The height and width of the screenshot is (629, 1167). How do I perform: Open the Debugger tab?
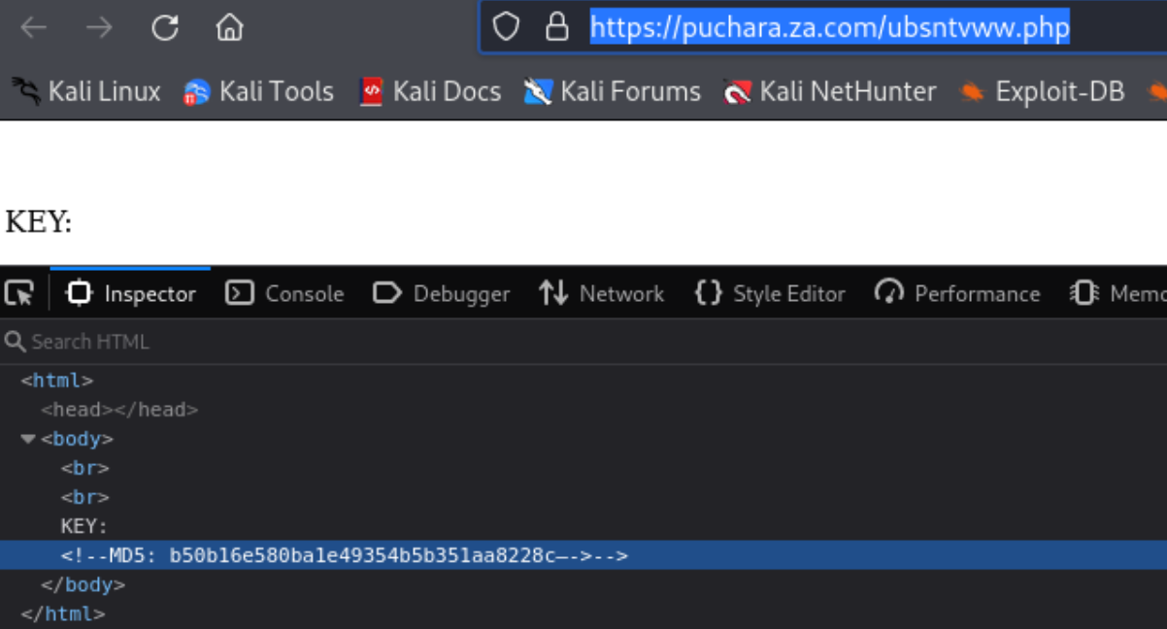coord(442,293)
